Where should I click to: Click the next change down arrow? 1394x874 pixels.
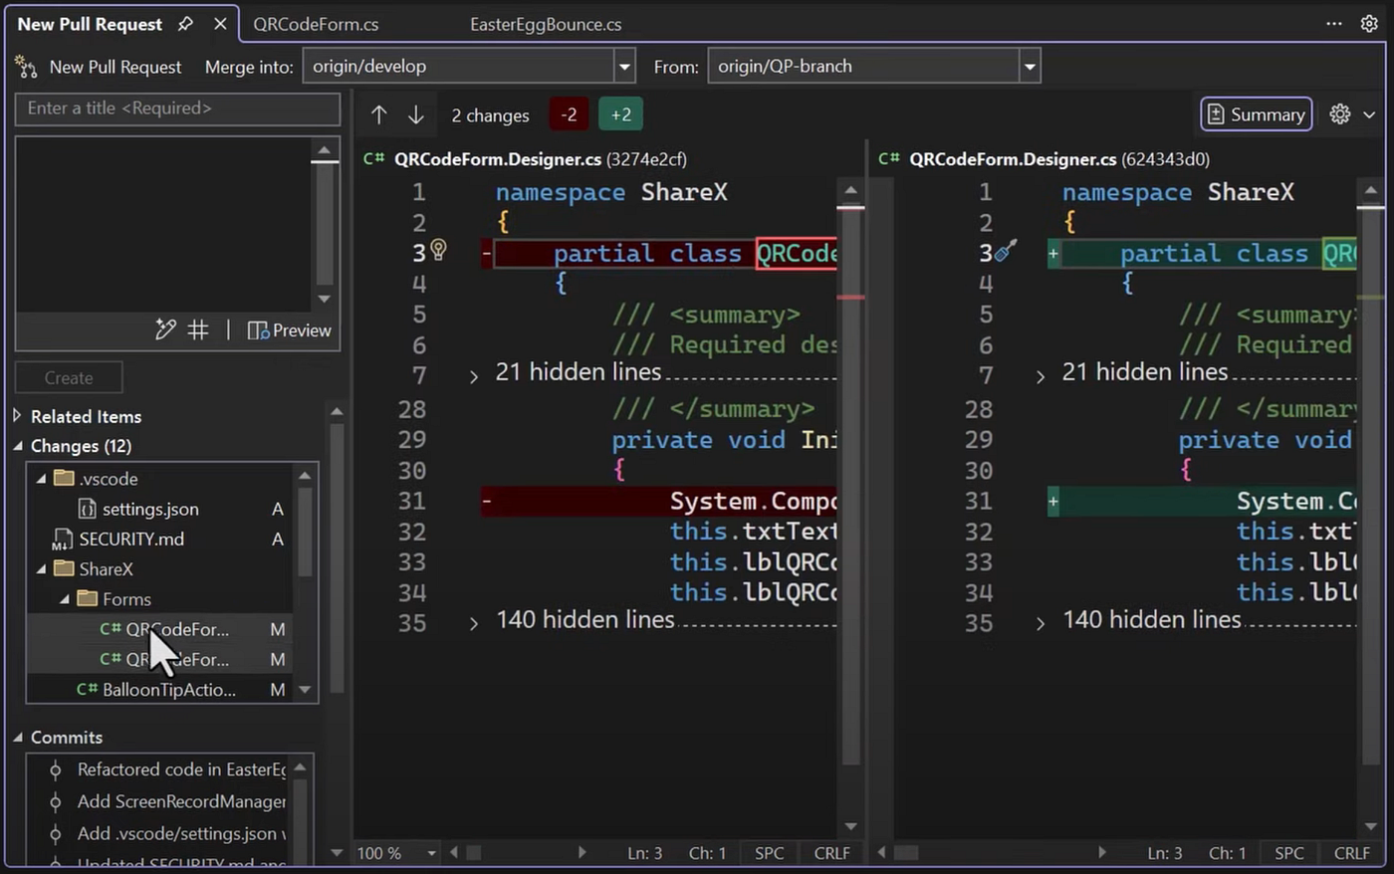pyautogui.click(x=416, y=115)
